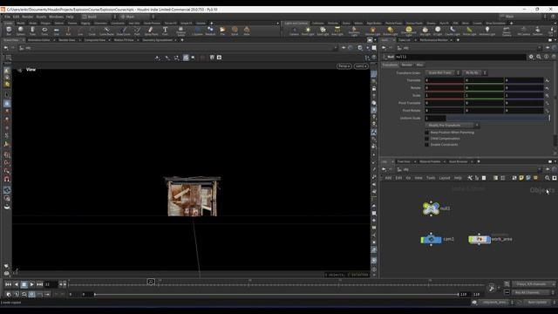Toggle sticky note icon in network toolbar
Screen dimensions: 558x314
point(521,178)
